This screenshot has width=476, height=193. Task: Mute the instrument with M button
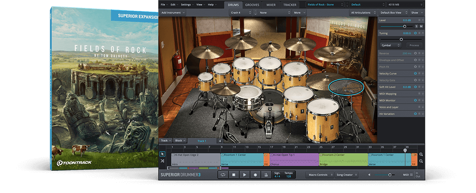point(421,26)
